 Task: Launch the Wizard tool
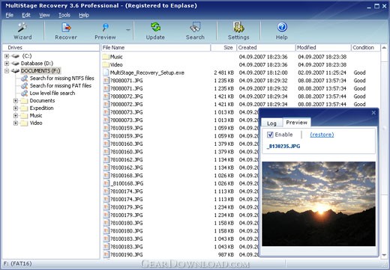[x=22, y=28]
